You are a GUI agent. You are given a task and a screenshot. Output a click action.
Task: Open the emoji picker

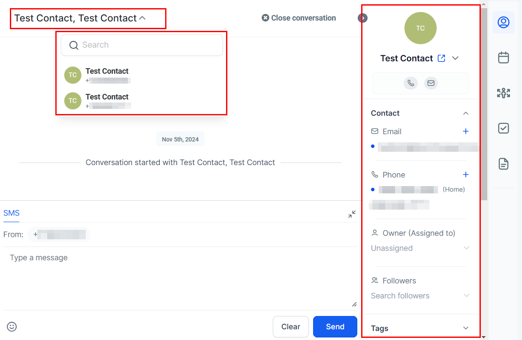click(x=12, y=327)
